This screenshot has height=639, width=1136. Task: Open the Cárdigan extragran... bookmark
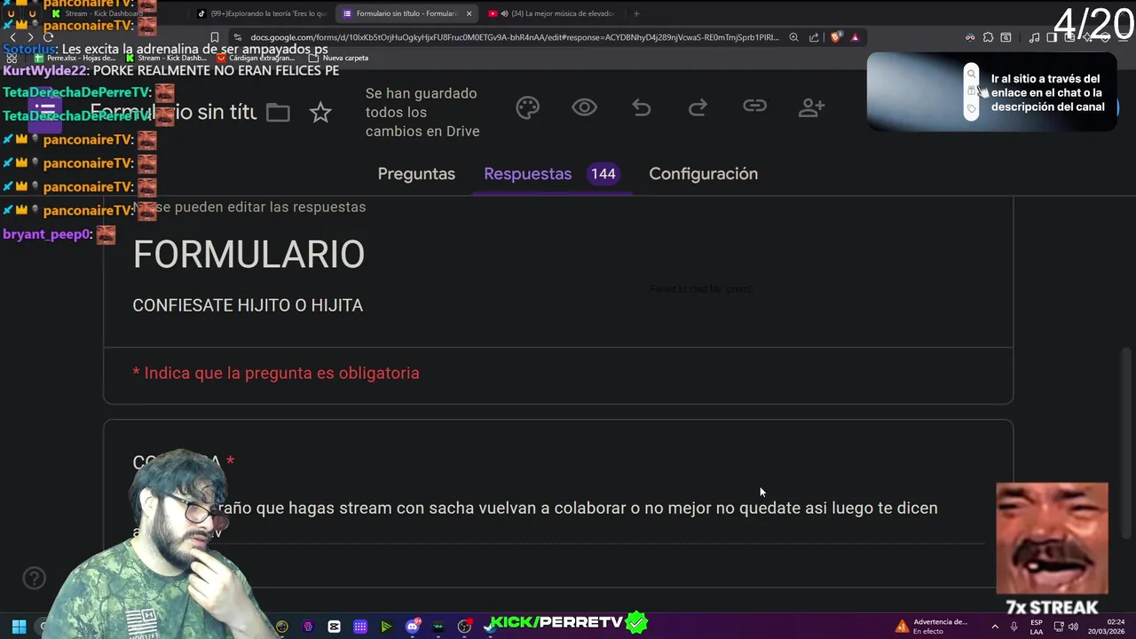point(255,58)
